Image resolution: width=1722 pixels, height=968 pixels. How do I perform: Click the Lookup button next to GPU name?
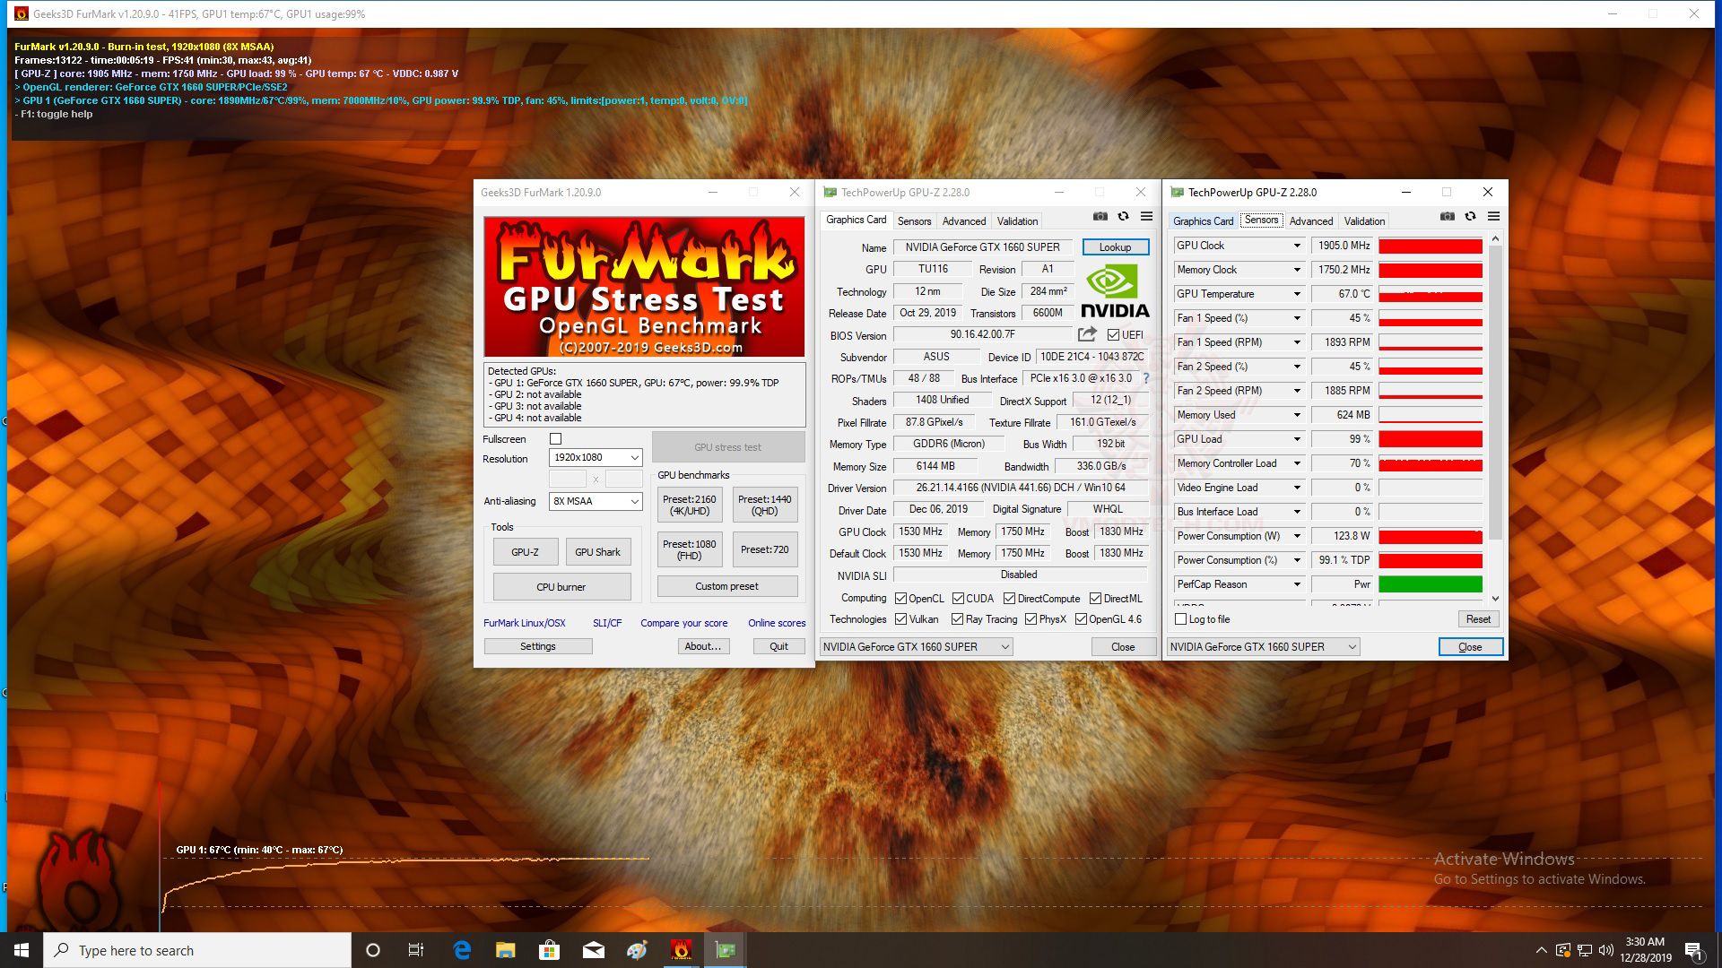click(1115, 247)
